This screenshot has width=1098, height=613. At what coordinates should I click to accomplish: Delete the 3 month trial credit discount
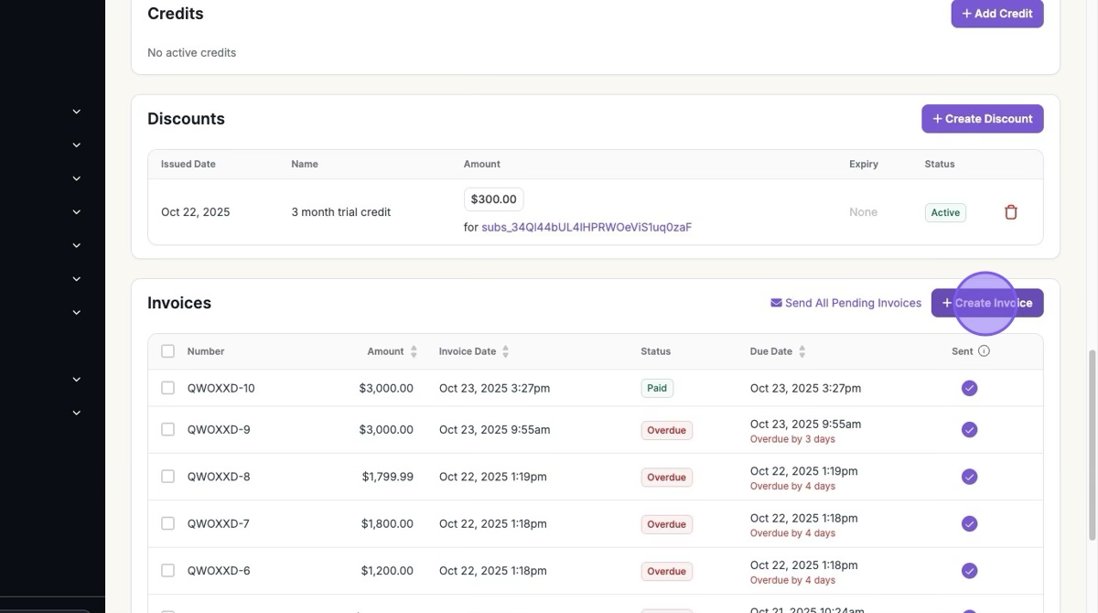click(1010, 212)
